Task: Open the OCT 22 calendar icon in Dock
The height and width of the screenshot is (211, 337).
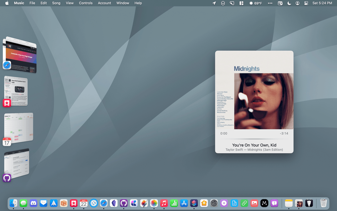Action: point(84,203)
